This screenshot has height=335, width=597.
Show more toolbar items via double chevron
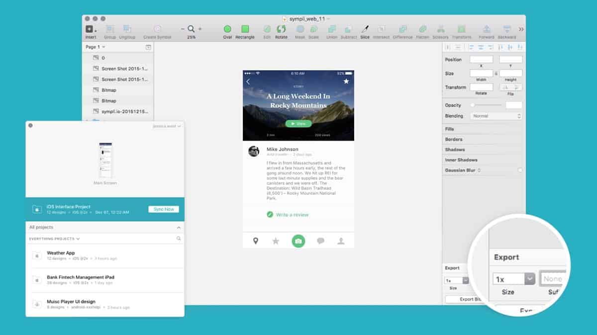[x=521, y=29]
